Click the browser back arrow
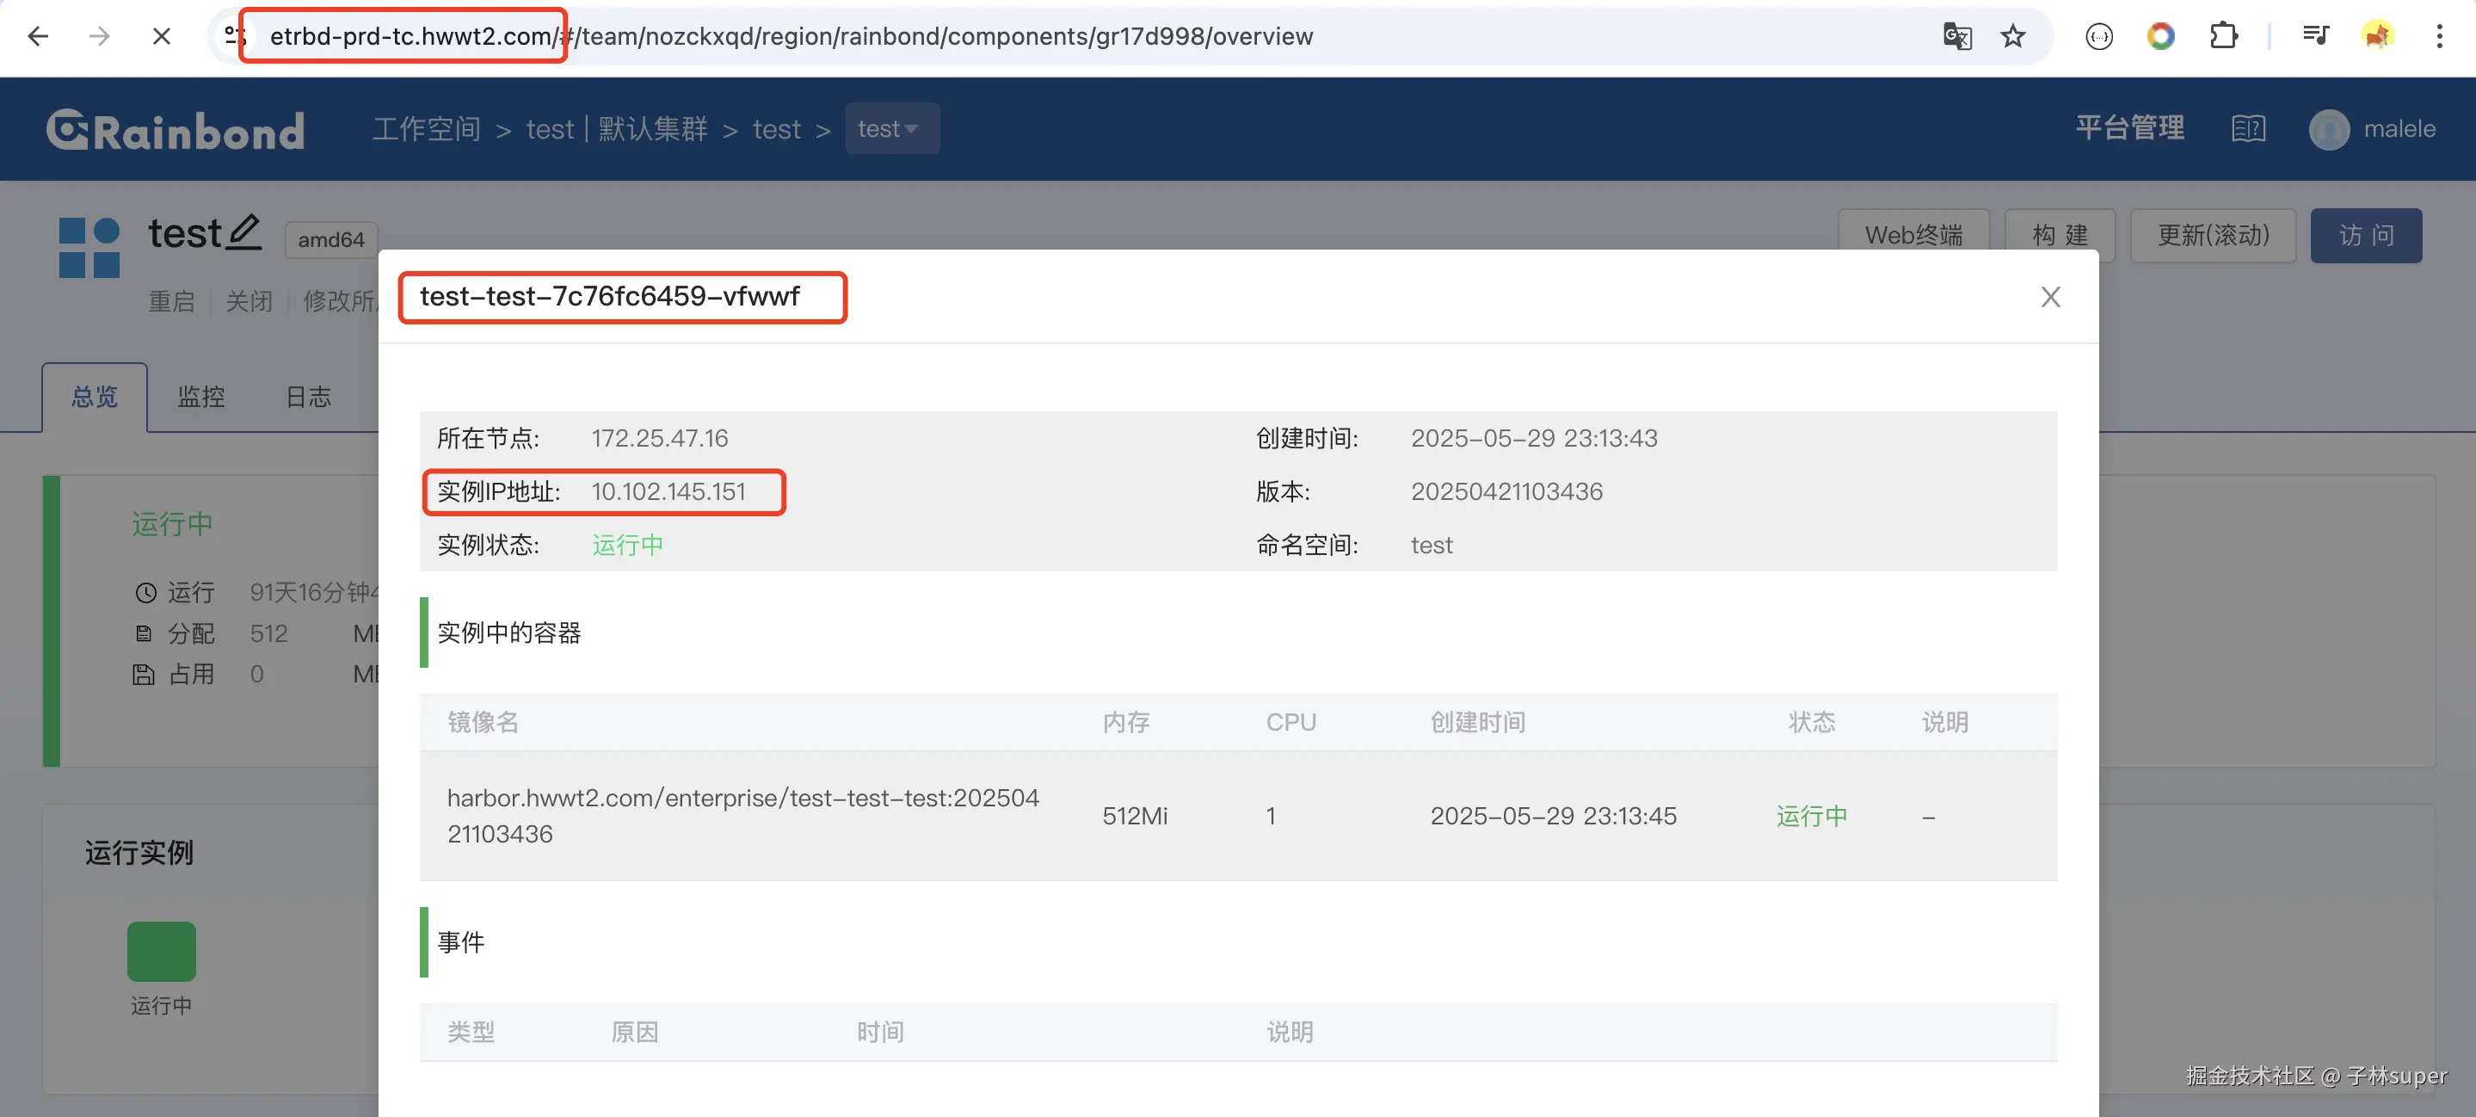 (39, 36)
